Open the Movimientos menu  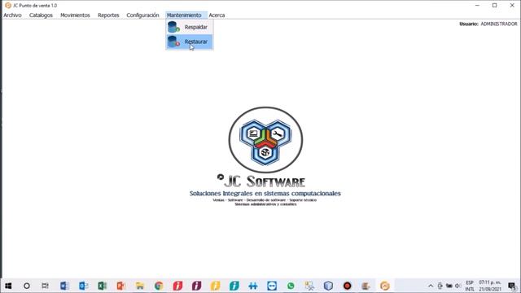(x=75, y=15)
